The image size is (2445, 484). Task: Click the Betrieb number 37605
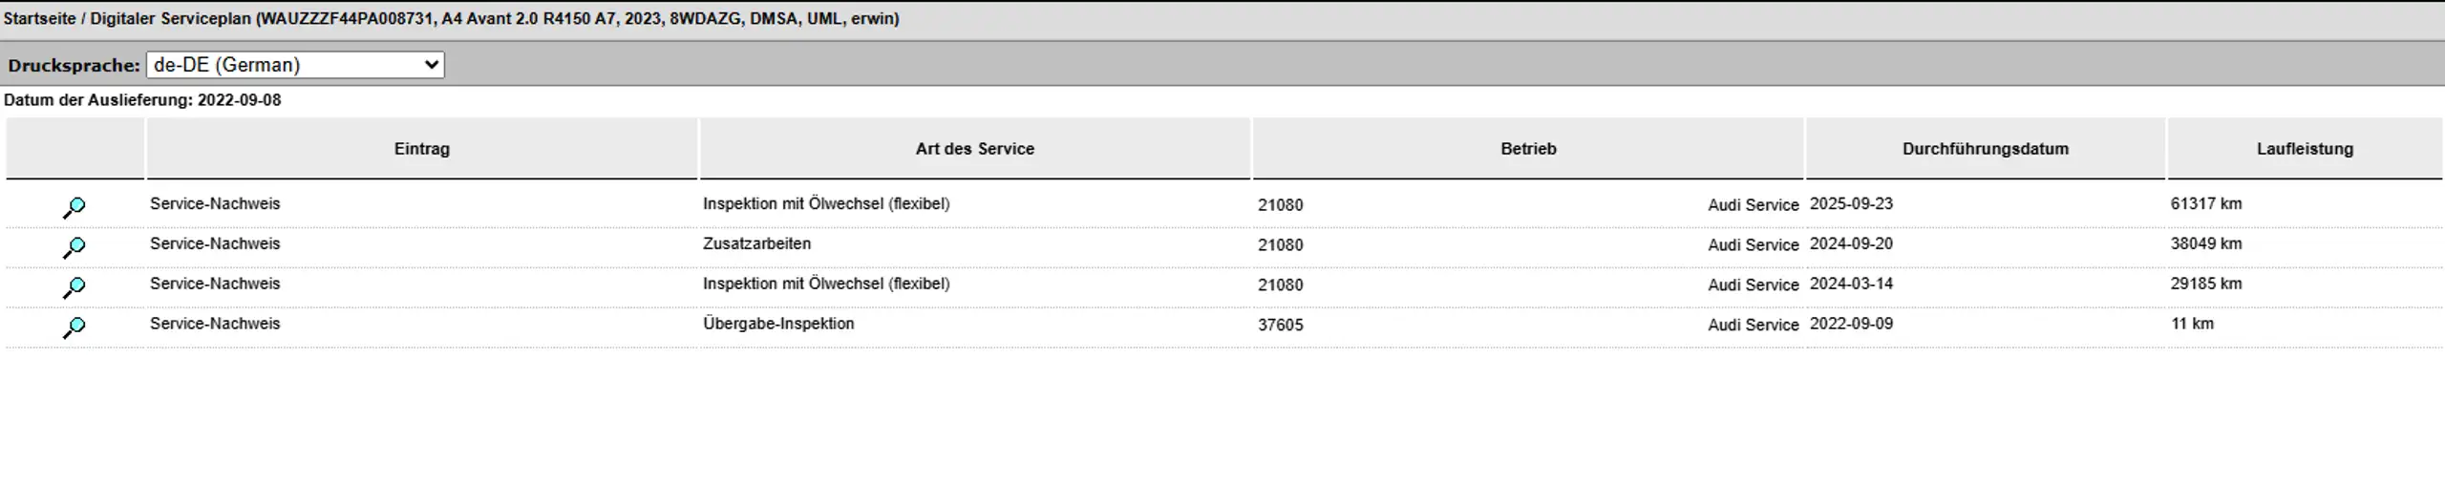(1280, 325)
